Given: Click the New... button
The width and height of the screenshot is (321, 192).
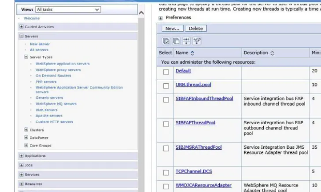Looking at the screenshot, I should 172,29.
